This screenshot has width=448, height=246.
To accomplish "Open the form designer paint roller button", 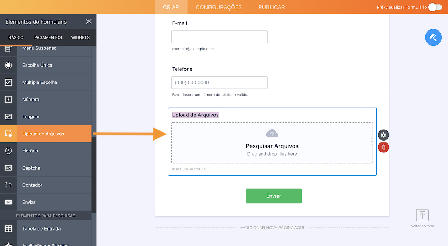I will click(433, 37).
